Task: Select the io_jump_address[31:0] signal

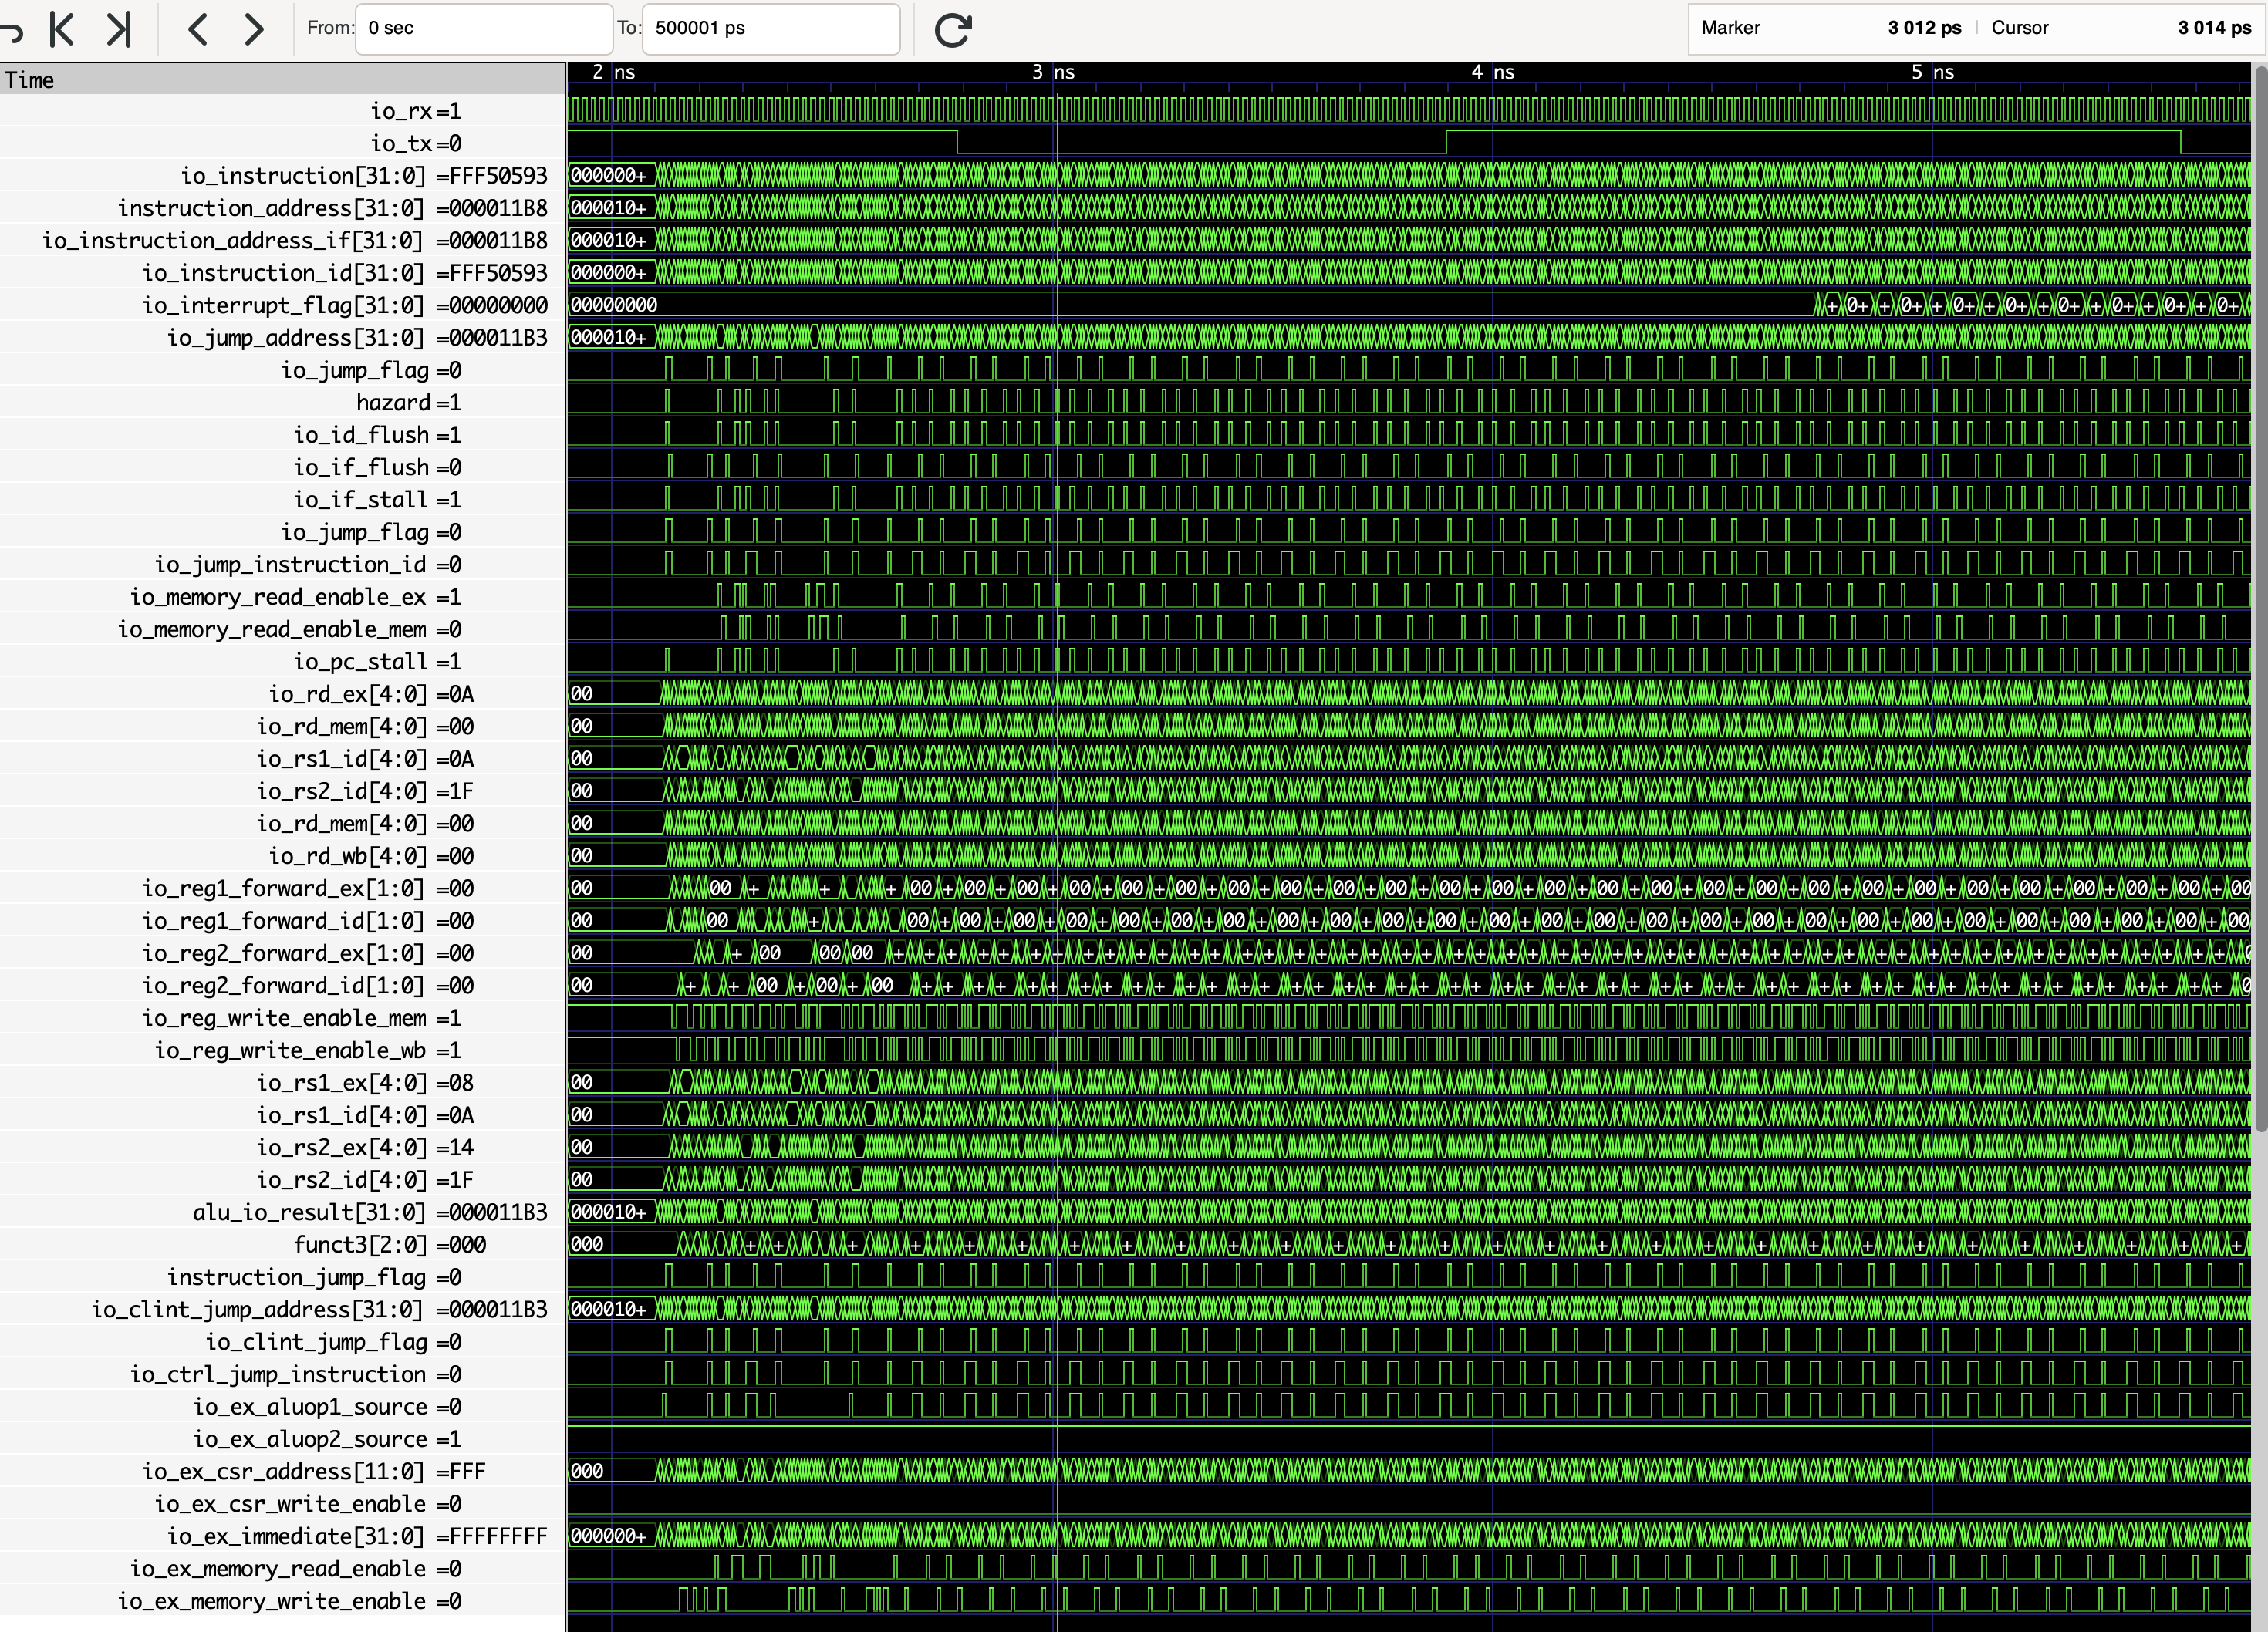Action: (x=282, y=338)
